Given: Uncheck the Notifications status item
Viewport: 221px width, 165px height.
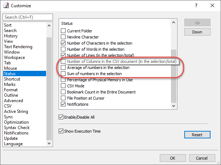Looking at the screenshot, I should 63,104.
